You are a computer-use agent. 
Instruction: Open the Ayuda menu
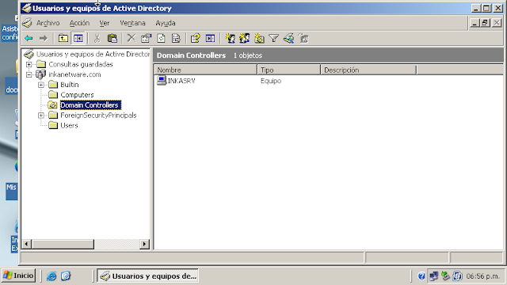tap(166, 23)
